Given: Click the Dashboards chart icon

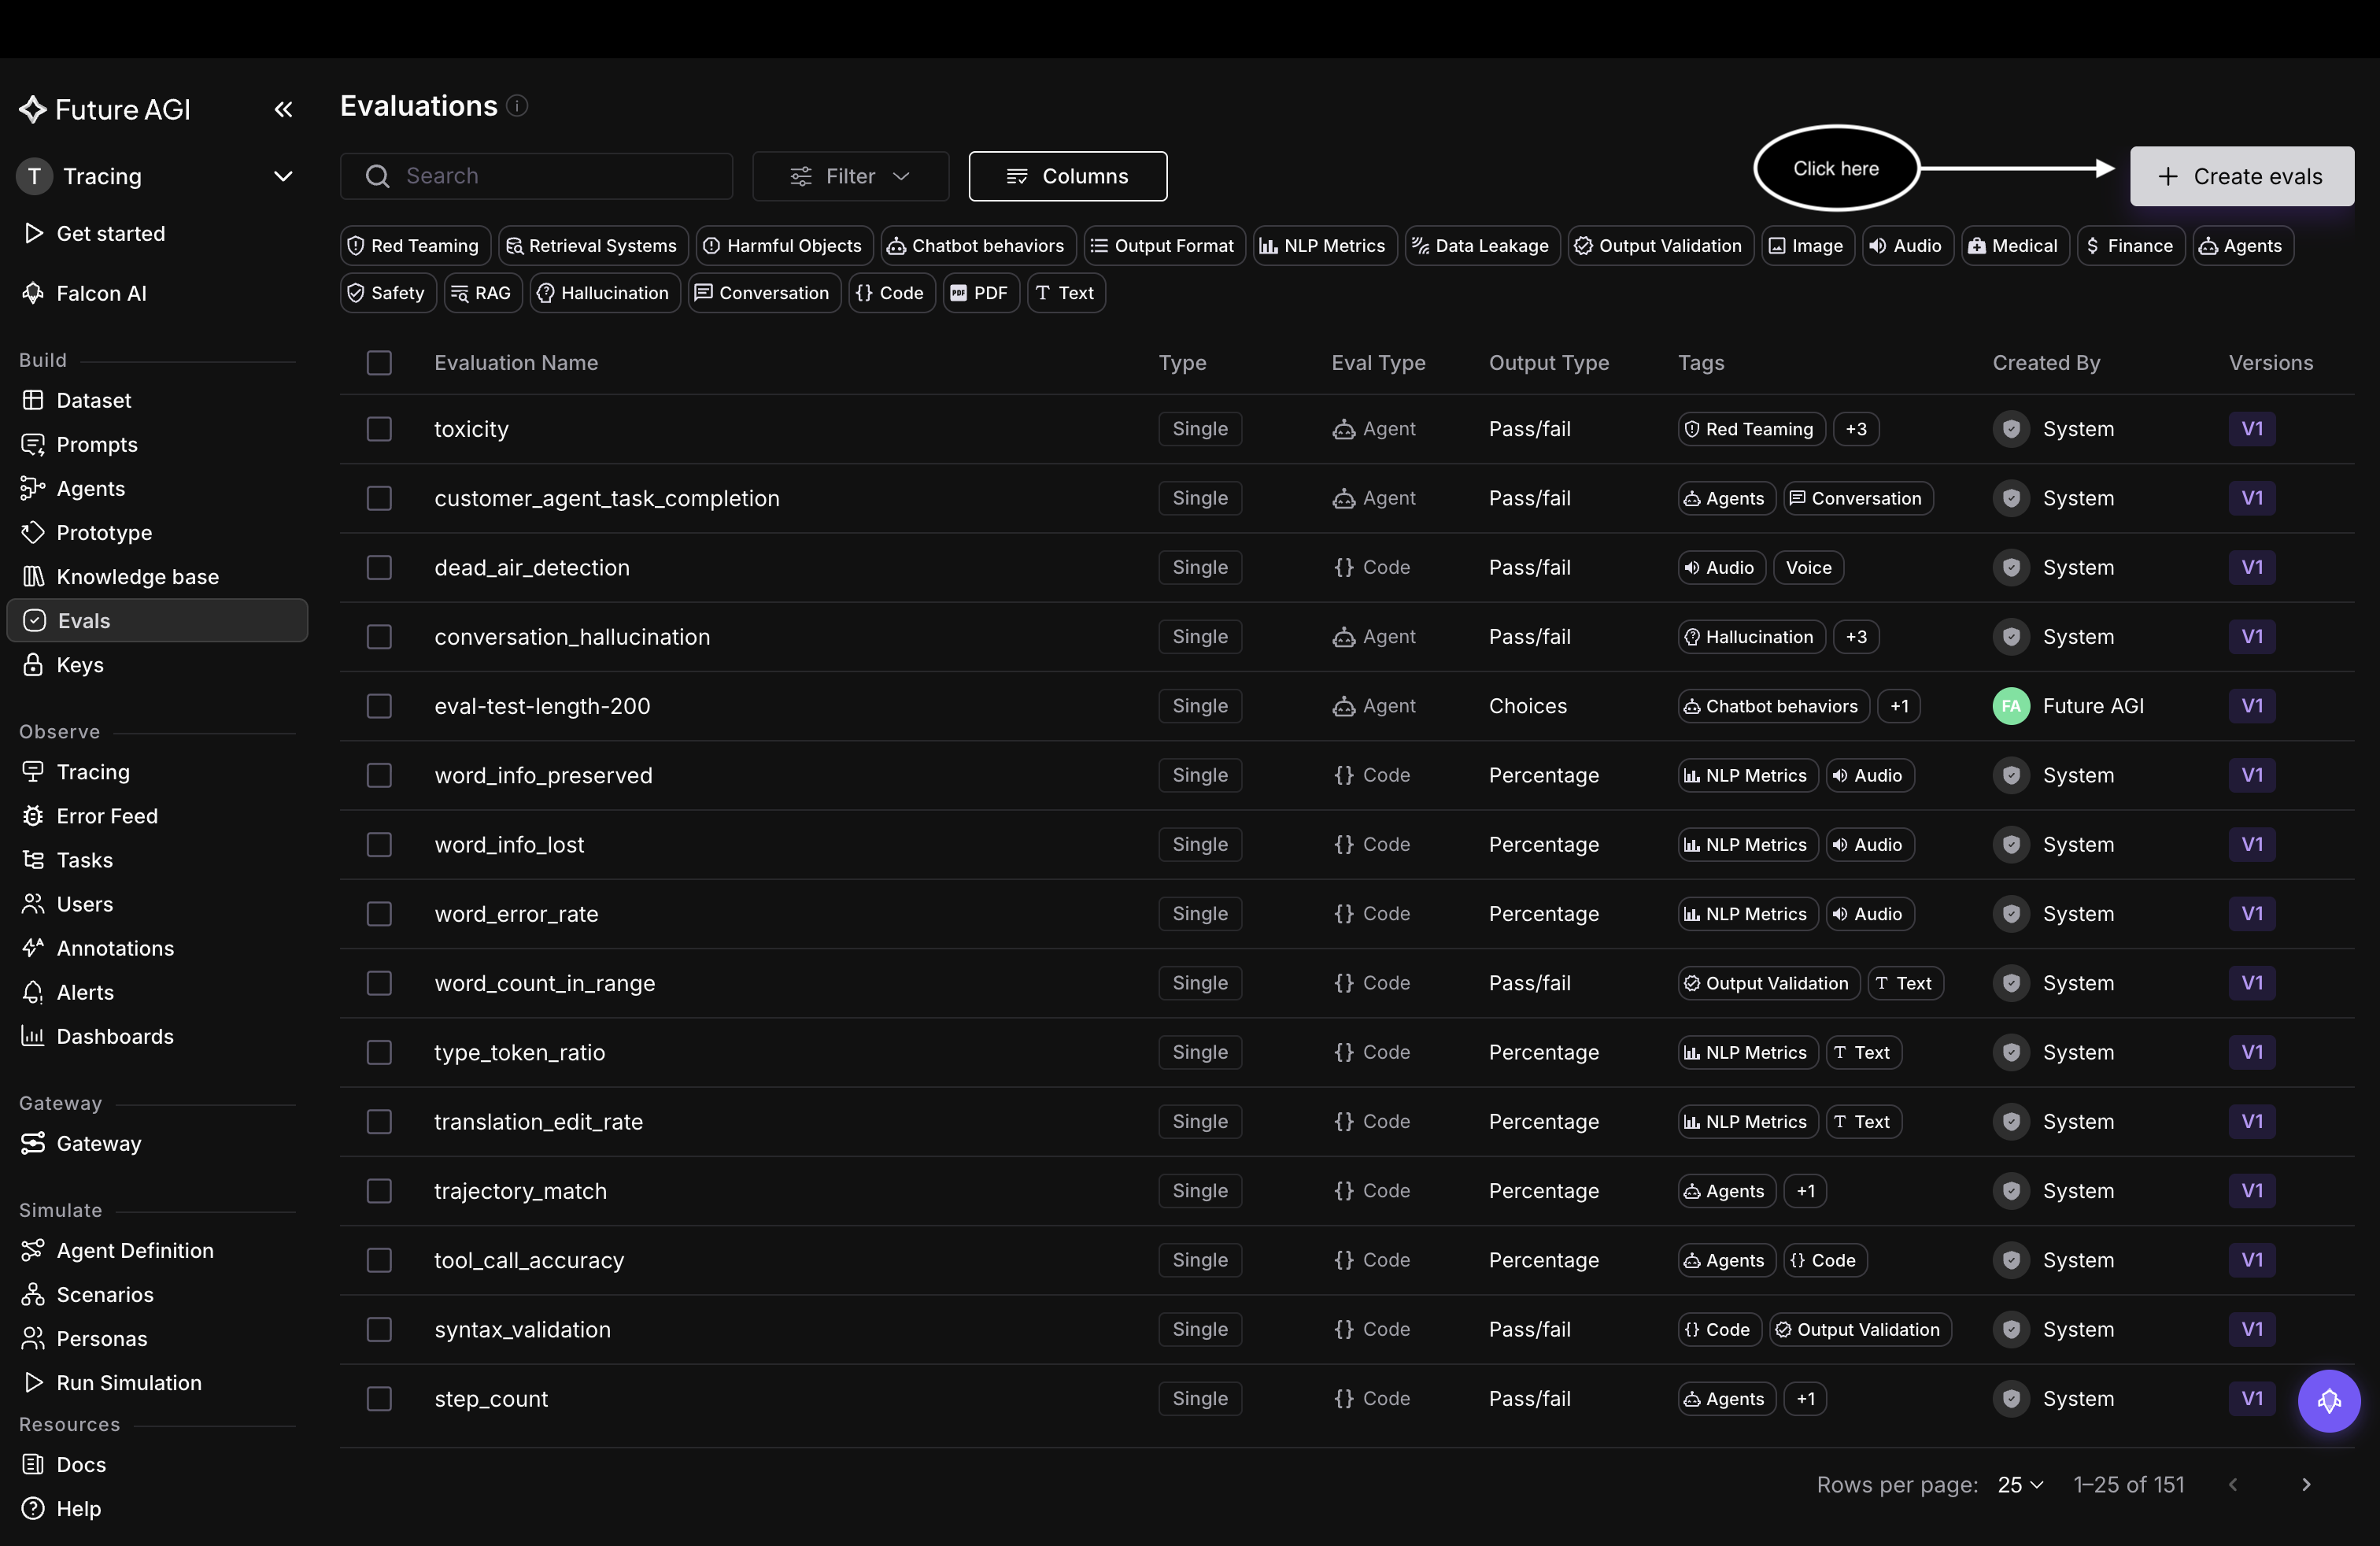Looking at the screenshot, I should (33, 1036).
